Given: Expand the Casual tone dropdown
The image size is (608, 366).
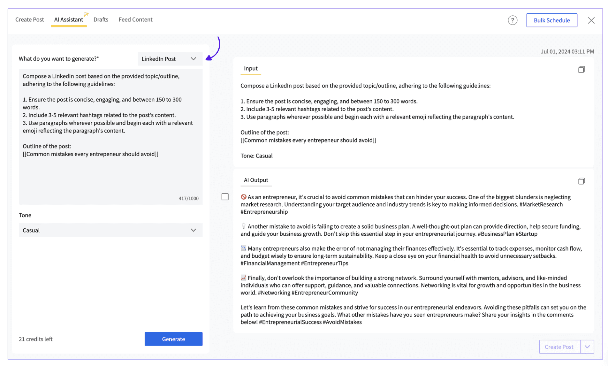Looking at the screenshot, I should (110, 230).
